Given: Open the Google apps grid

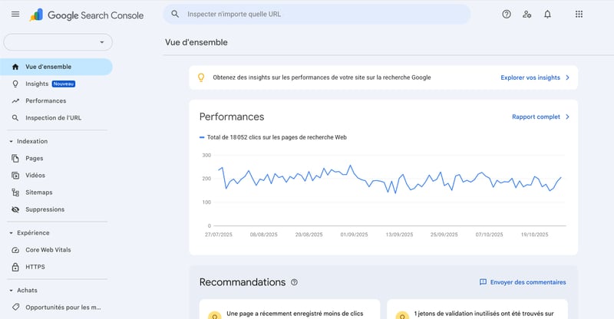Looking at the screenshot, I should [x=579, y=14].
